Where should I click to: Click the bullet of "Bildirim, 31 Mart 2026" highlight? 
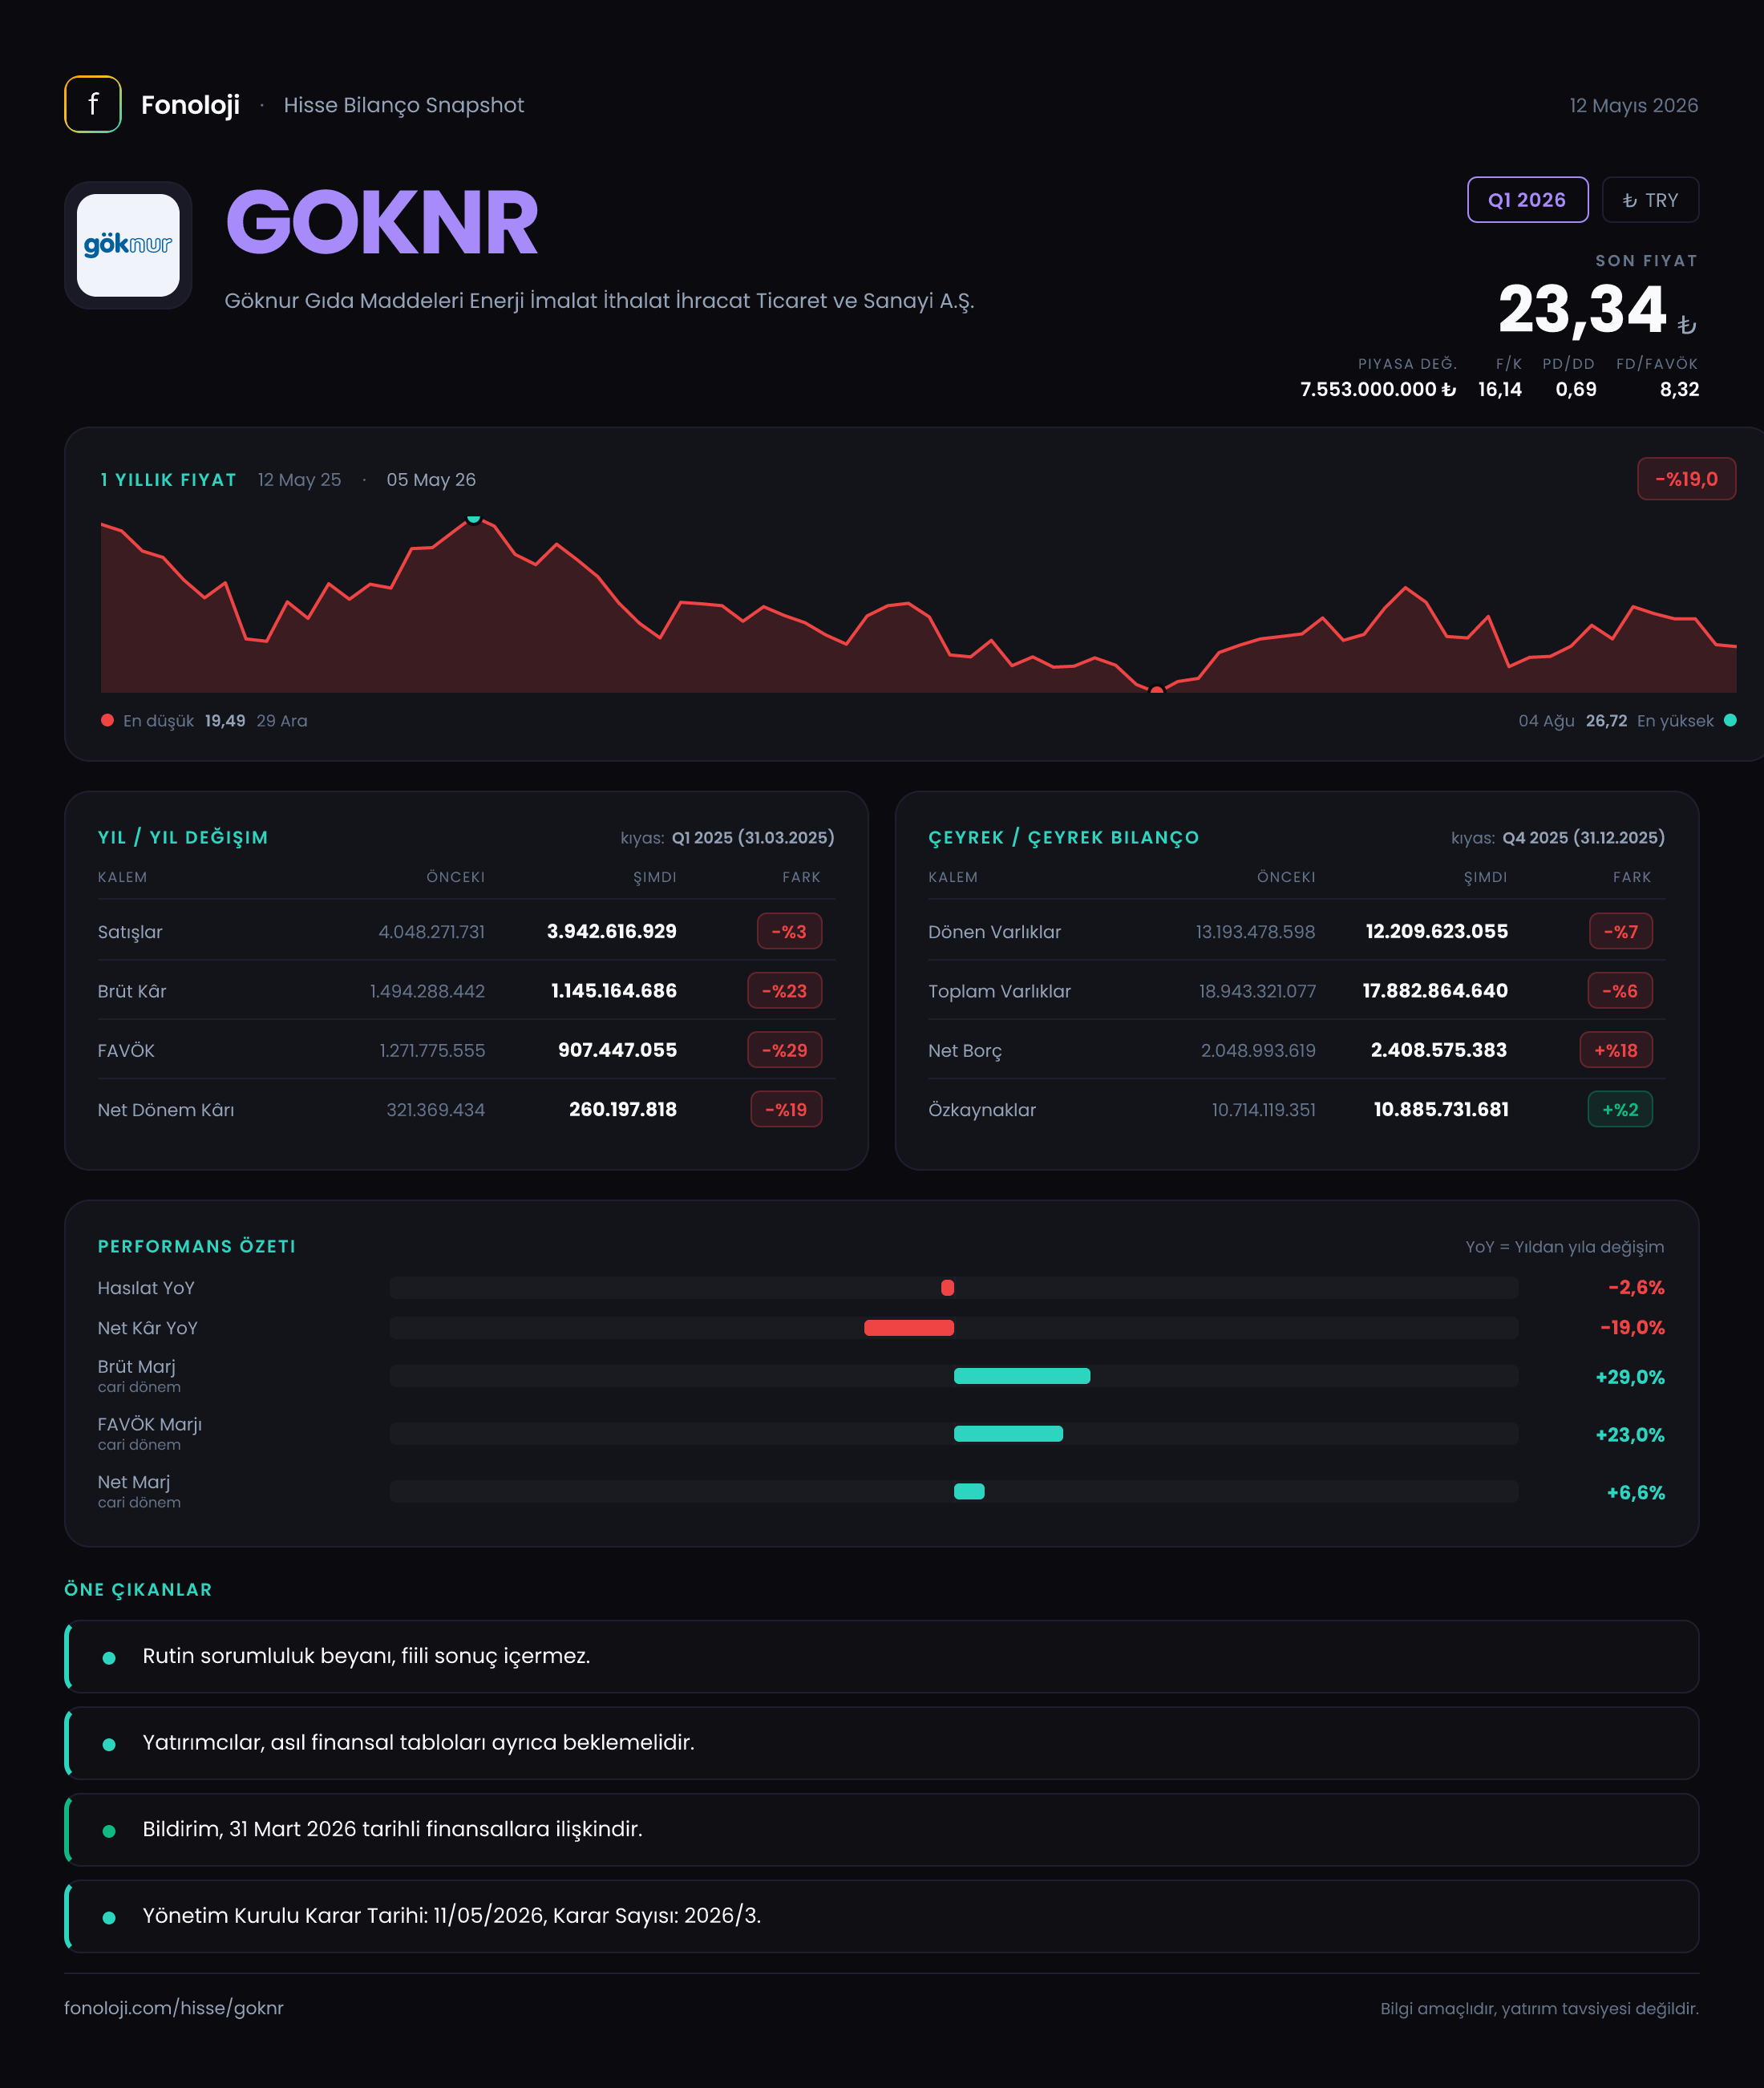tap(109, 1831)
